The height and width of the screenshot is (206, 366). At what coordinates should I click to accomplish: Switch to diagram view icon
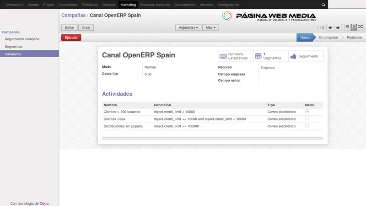(361, 27)
